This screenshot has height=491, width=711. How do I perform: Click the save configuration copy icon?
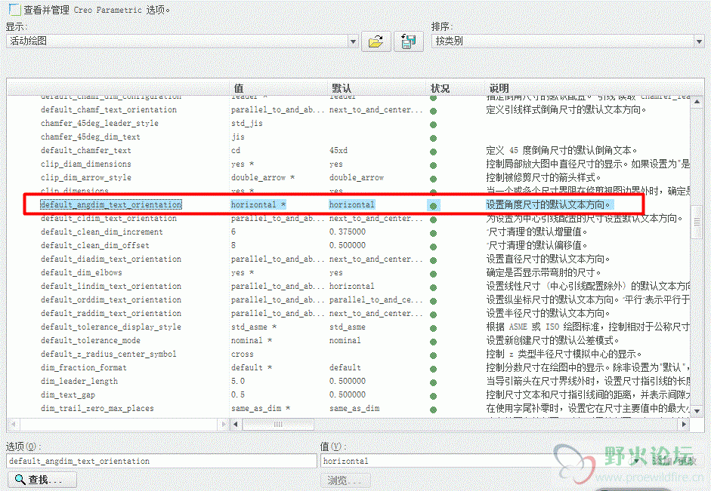[409, 41]
